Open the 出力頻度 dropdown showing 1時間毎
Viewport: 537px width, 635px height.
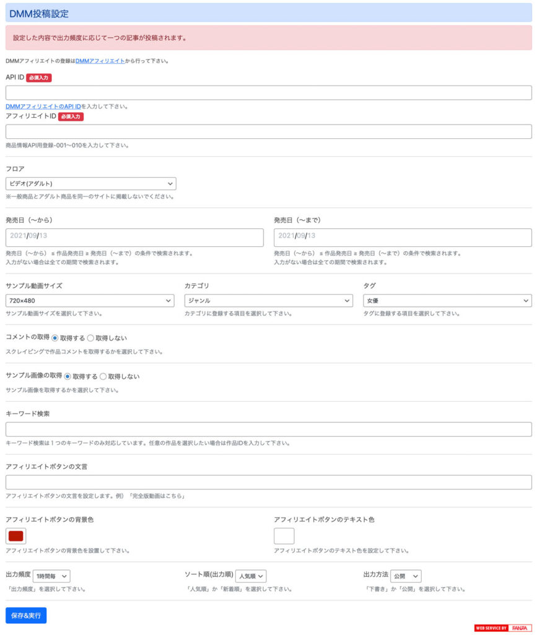point(51,576)
